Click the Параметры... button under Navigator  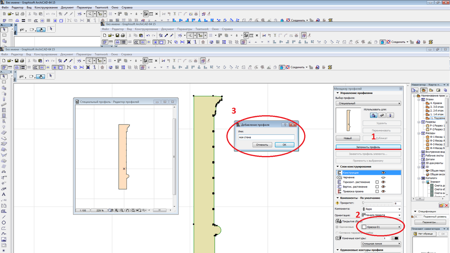coord(430,222)
